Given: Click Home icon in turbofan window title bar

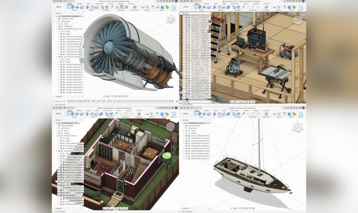Looking at the screenshot, I should pos(54,1).
